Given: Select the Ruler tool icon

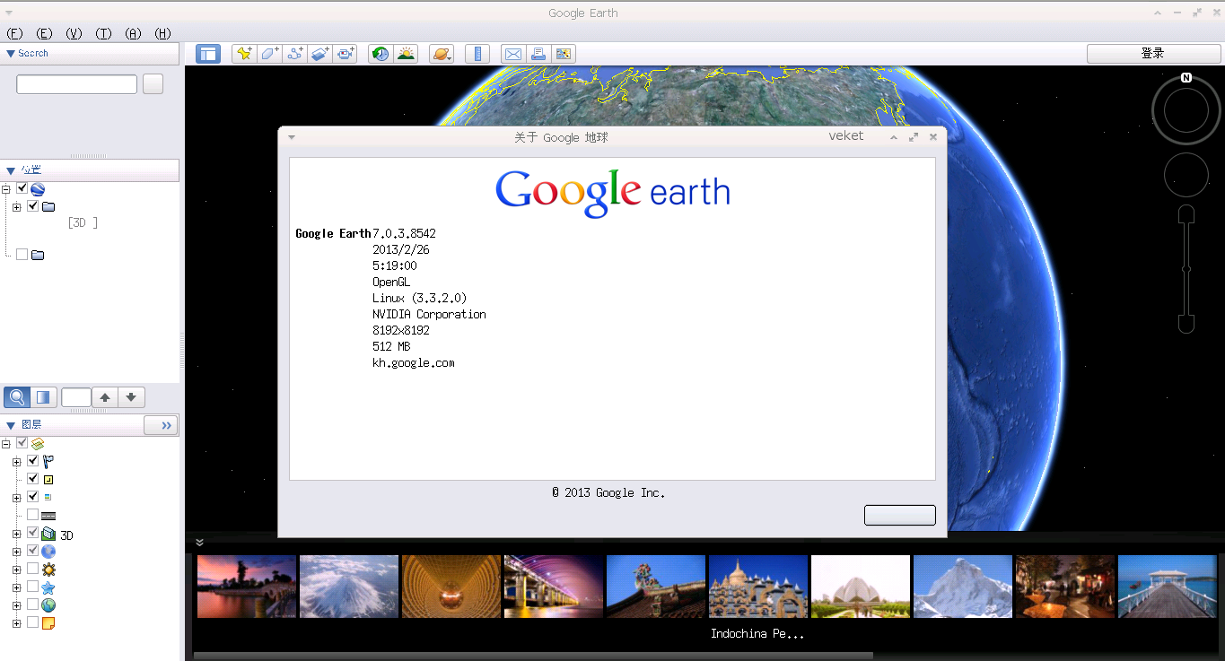Looking at the screenshot, I should coord(477,54).
